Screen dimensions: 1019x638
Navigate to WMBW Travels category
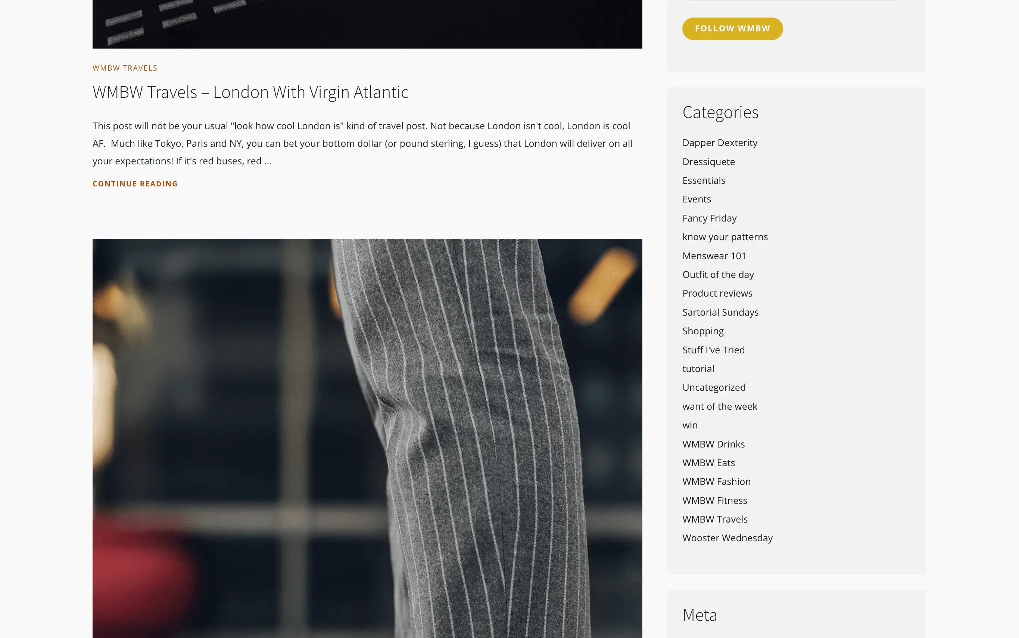click(715, 519)
